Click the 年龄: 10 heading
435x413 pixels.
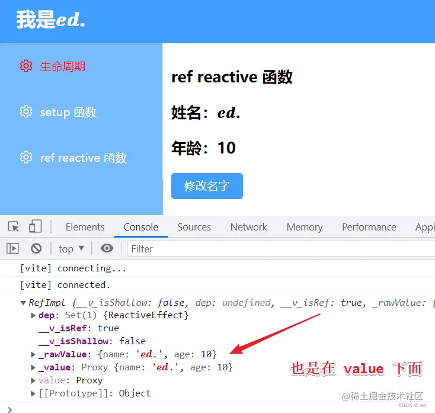click(203, 148)
